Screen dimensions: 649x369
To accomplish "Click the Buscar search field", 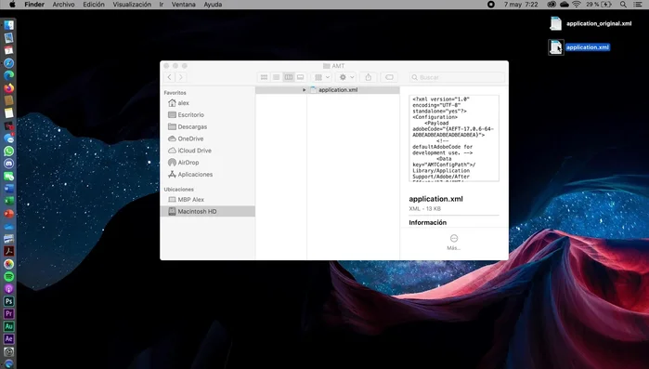I will pos(457,77).
